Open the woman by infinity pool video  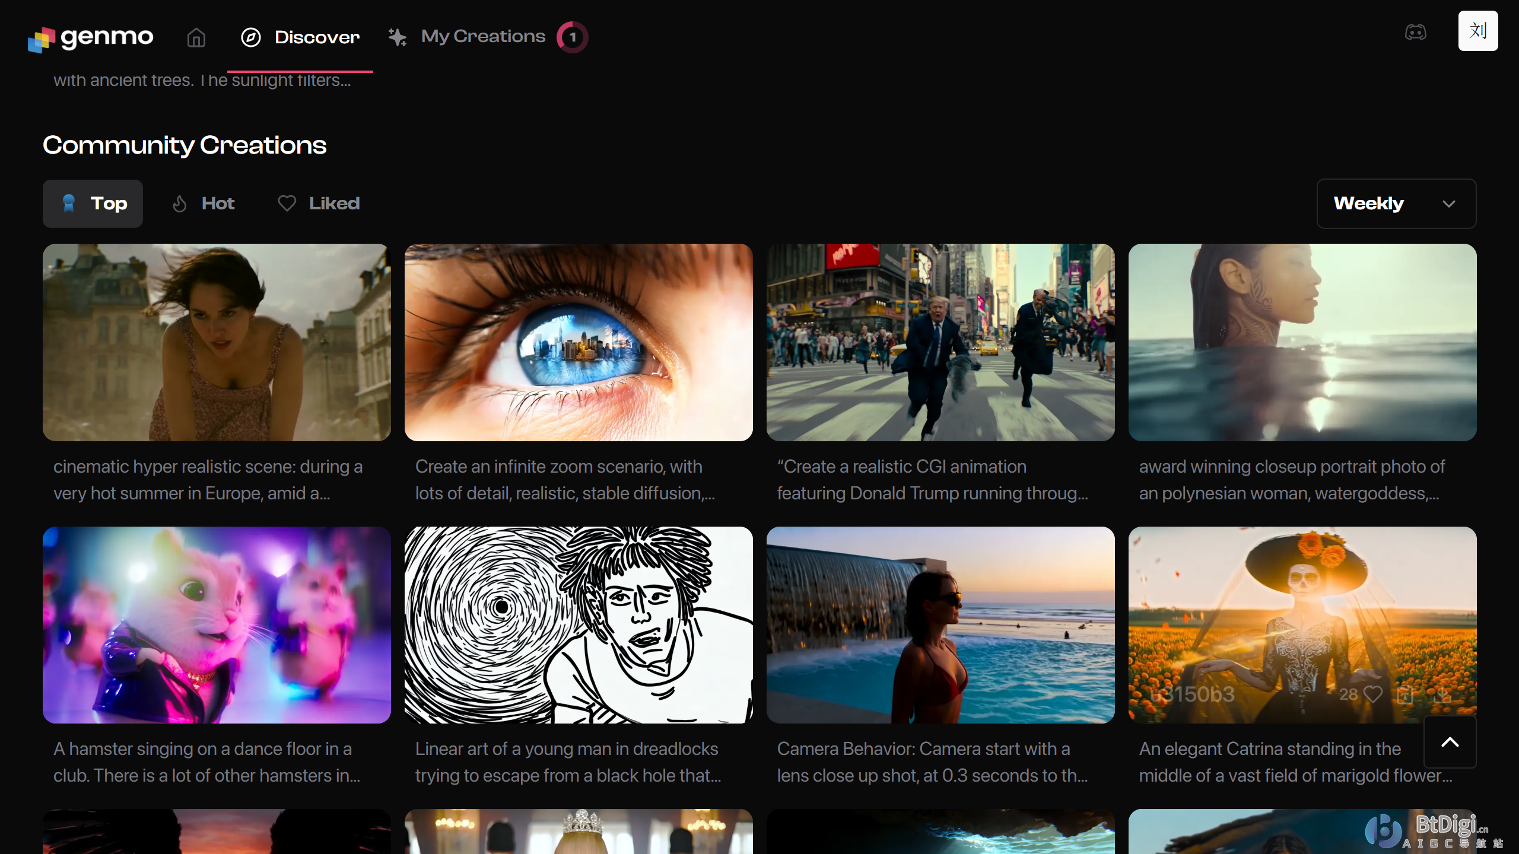point(940,625)
